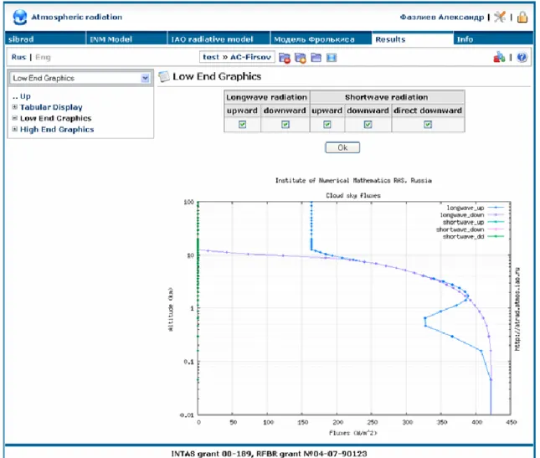Open the IAO radiative model tab

tap(219, 39)
